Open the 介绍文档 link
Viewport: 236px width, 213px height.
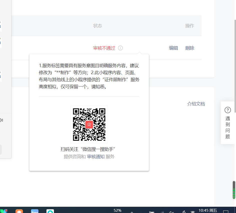[196, 104]
